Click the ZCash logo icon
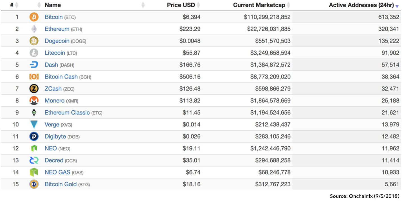 tap(34, 89)
